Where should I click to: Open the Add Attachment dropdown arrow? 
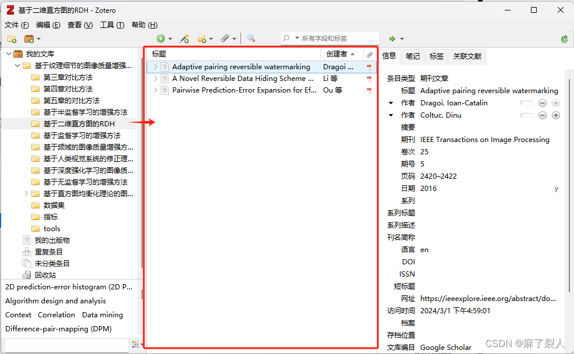click(234, 39)
